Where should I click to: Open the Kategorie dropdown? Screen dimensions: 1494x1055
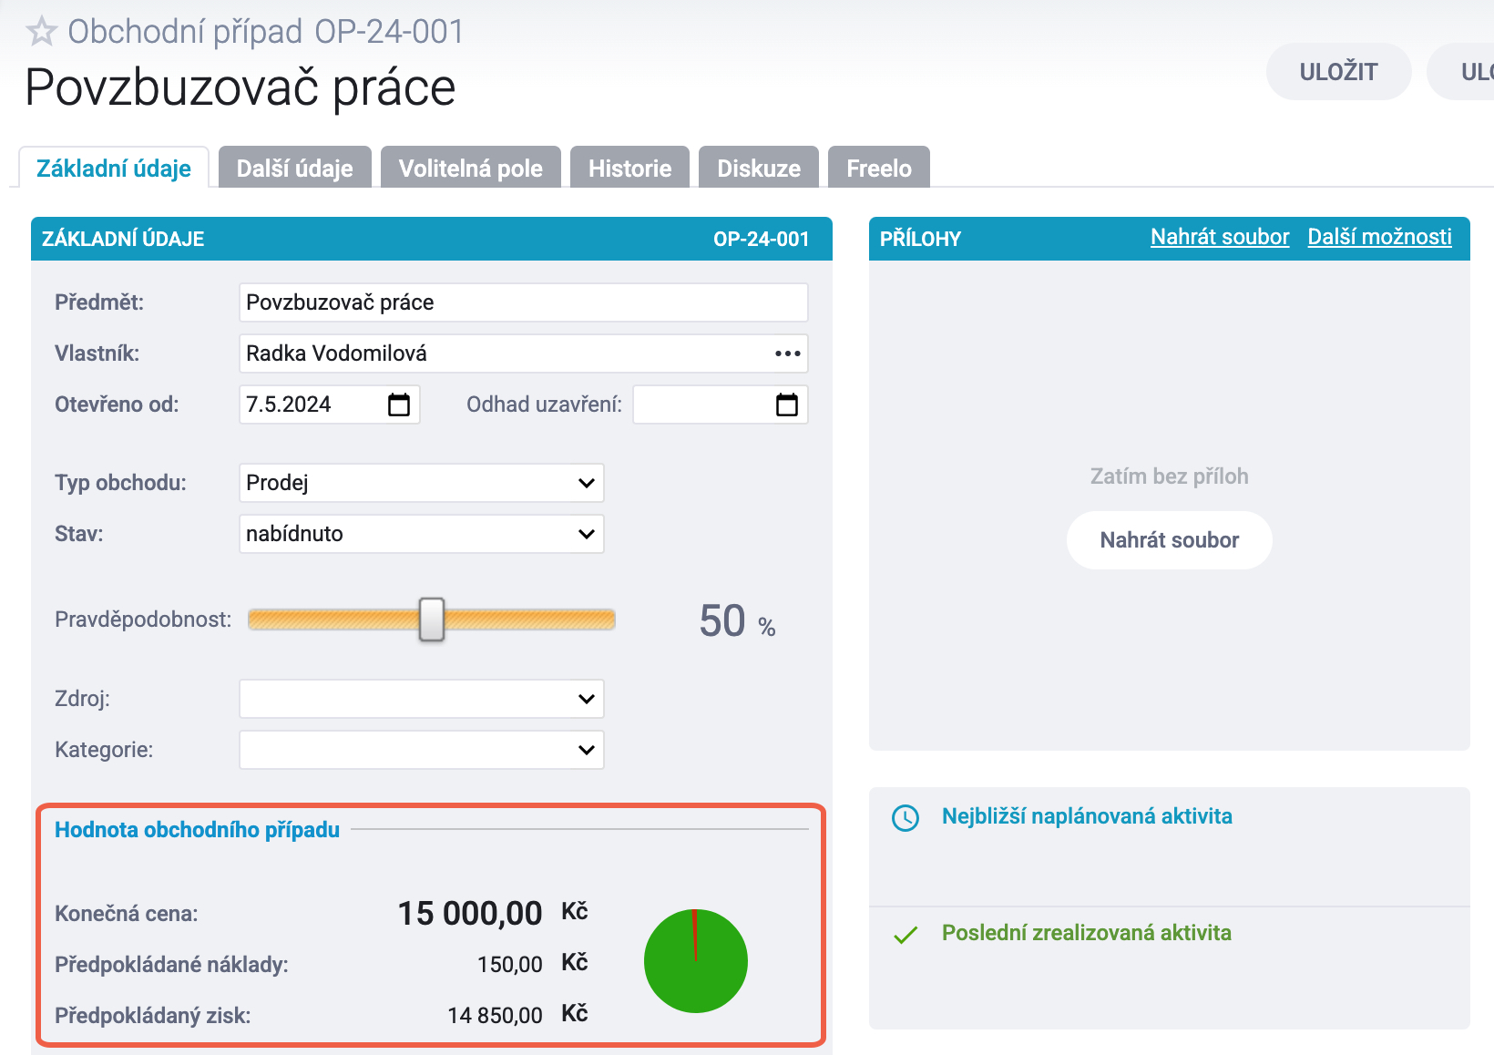point(422,750)
